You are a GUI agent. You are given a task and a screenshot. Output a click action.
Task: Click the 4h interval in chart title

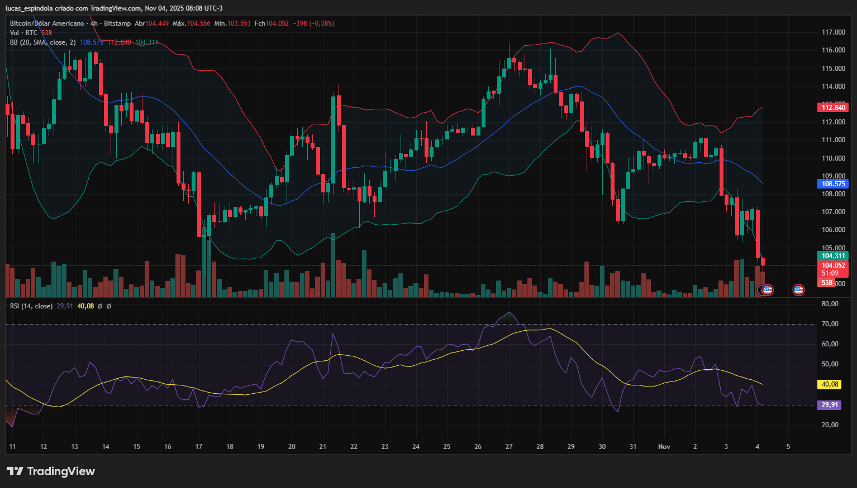tap(94, 23)
